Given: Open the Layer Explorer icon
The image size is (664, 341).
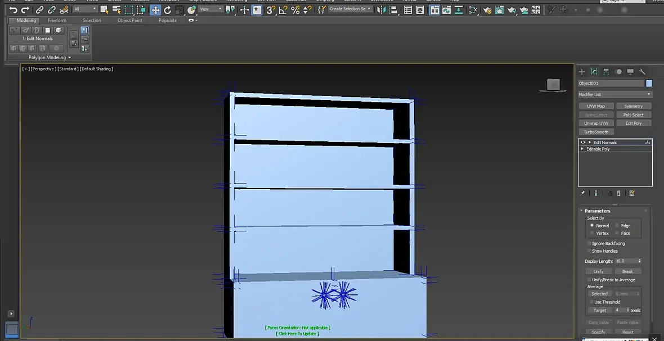Looking at the screenshot, I should tap(420, 10).
